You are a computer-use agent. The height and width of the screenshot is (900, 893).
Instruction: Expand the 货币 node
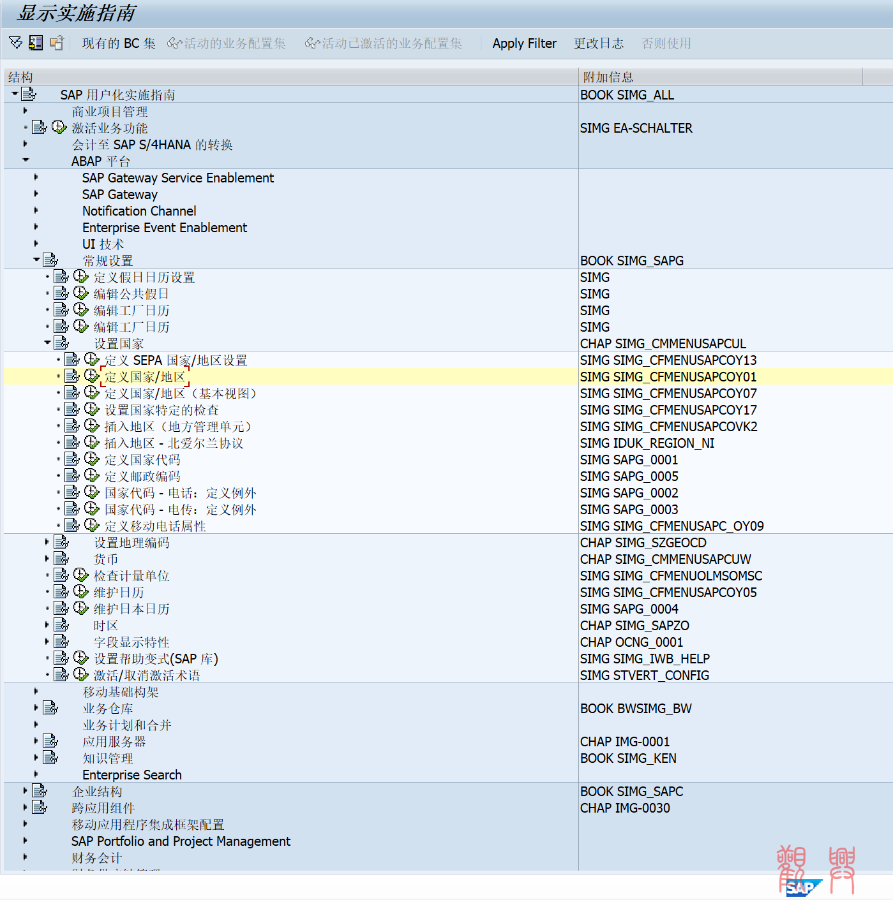[x=47, y=558]
